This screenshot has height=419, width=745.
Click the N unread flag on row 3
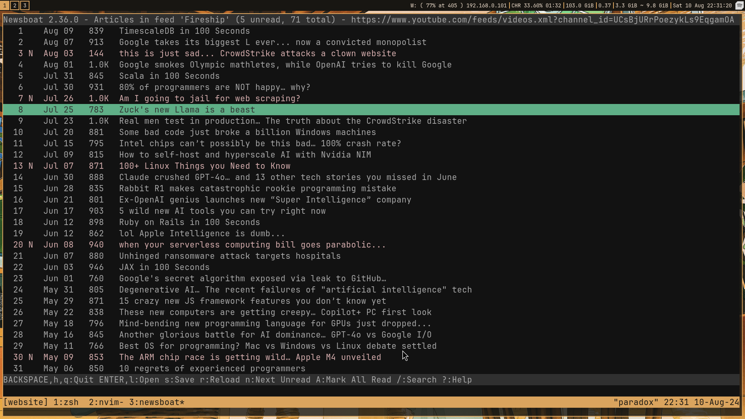pos(31,54)
